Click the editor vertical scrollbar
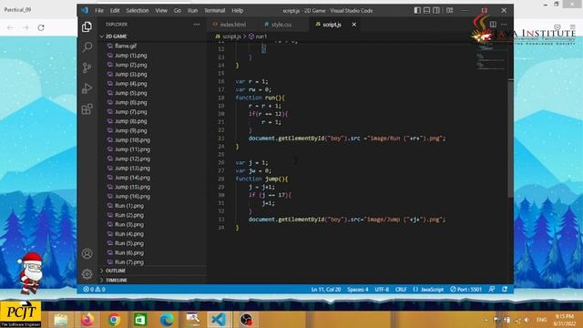 click(510, 138)
